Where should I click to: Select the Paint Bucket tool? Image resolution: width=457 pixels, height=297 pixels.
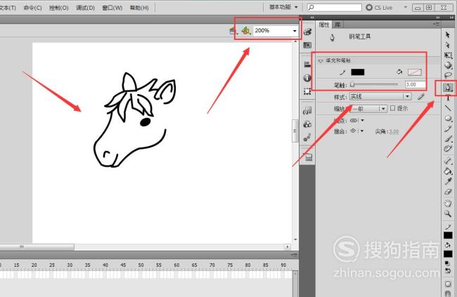(x=448, y=171)
